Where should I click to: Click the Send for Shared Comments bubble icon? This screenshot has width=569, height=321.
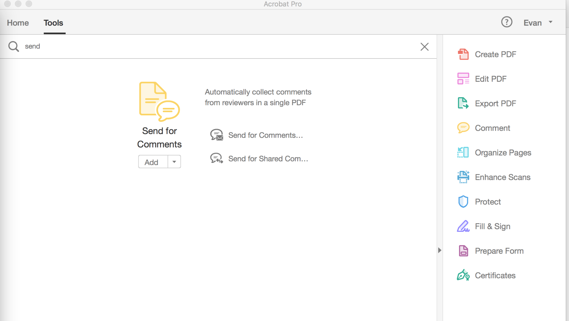coord(216,158)
